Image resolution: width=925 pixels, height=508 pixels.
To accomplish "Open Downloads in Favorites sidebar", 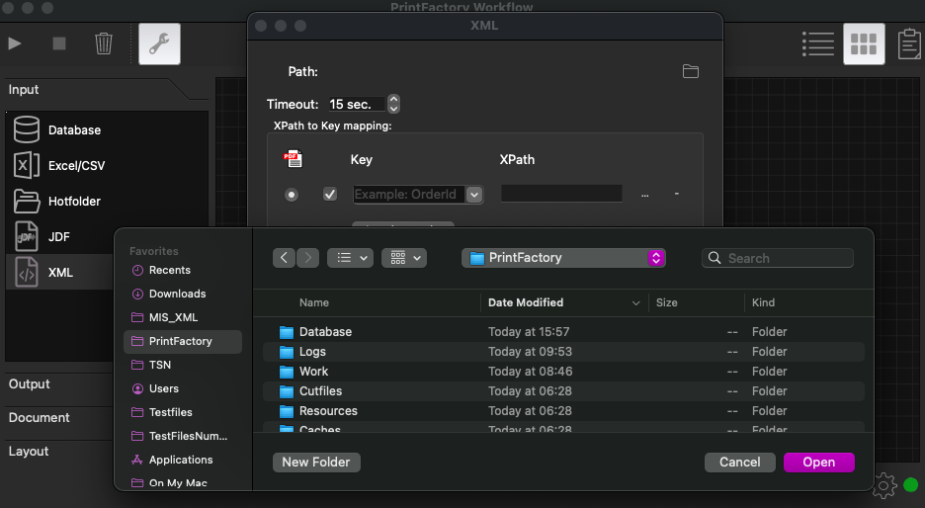I will click(x=183, y=294).
